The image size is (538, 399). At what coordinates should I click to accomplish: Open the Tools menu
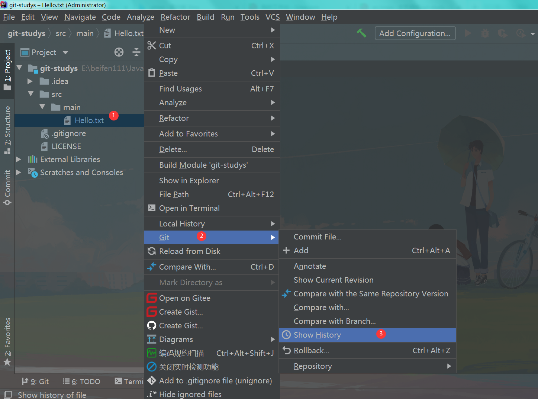pyautogui.click(x=250, y=17)
